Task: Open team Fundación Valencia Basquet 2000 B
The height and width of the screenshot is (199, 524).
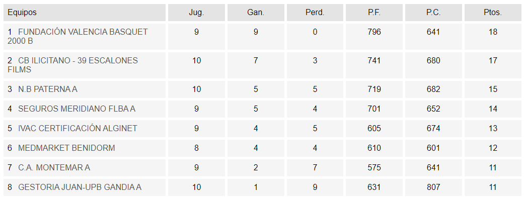Action: pyautogui.click(x=78, y=36)
